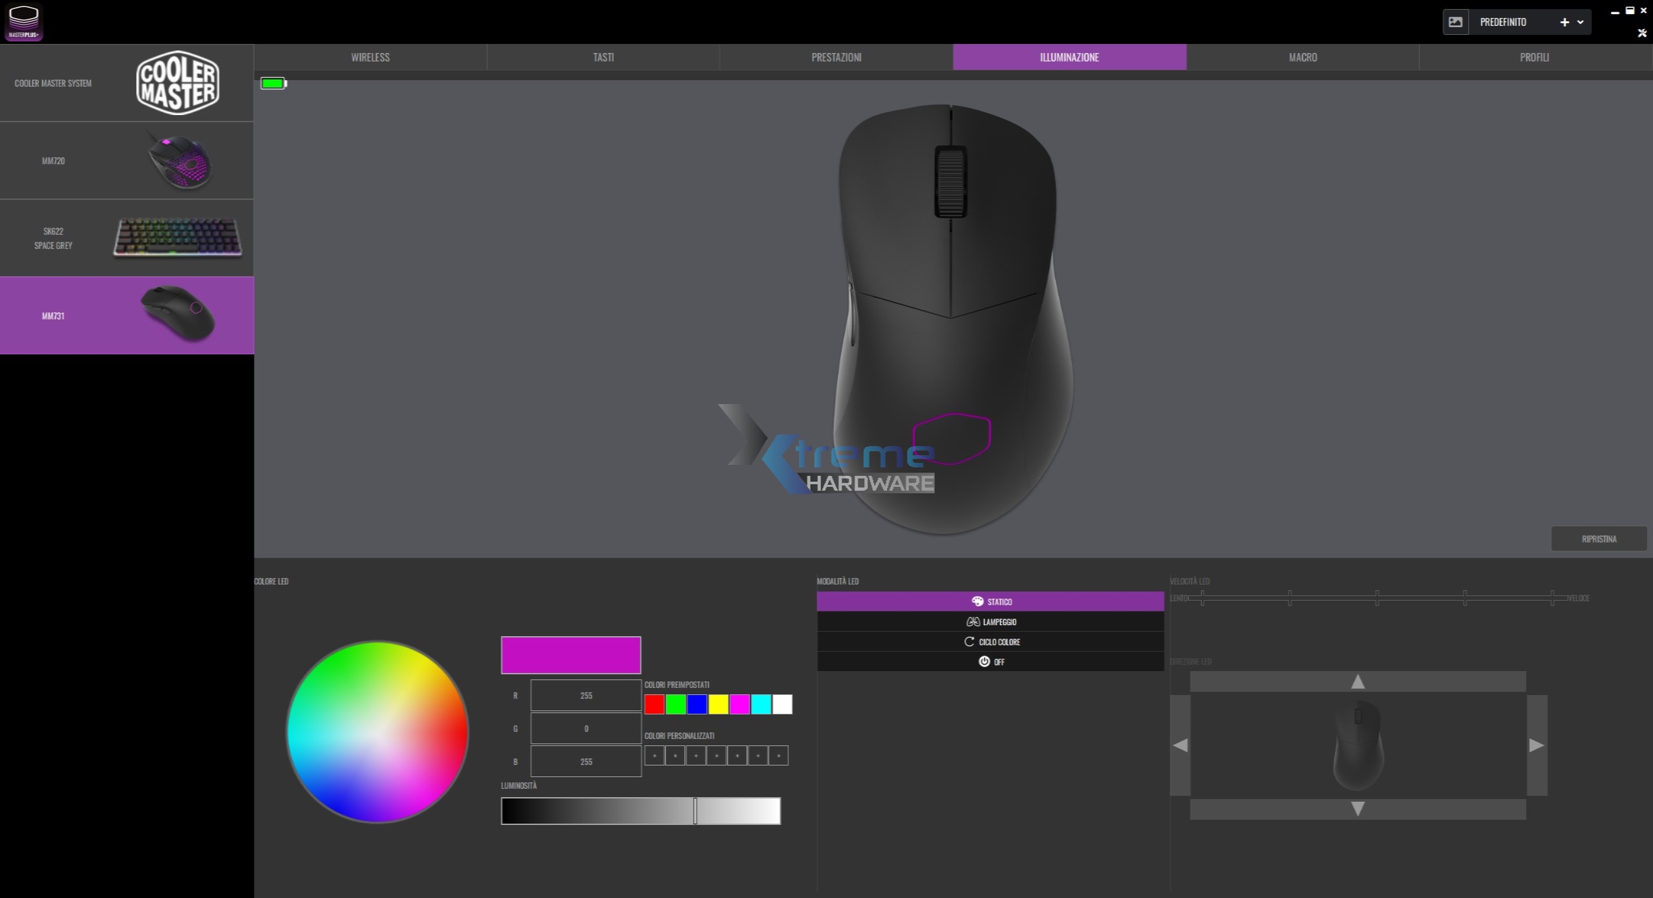Click the Ripristina button
Image resolution: width=1653 pixels, height=898 pixels.
[1599, 539]
